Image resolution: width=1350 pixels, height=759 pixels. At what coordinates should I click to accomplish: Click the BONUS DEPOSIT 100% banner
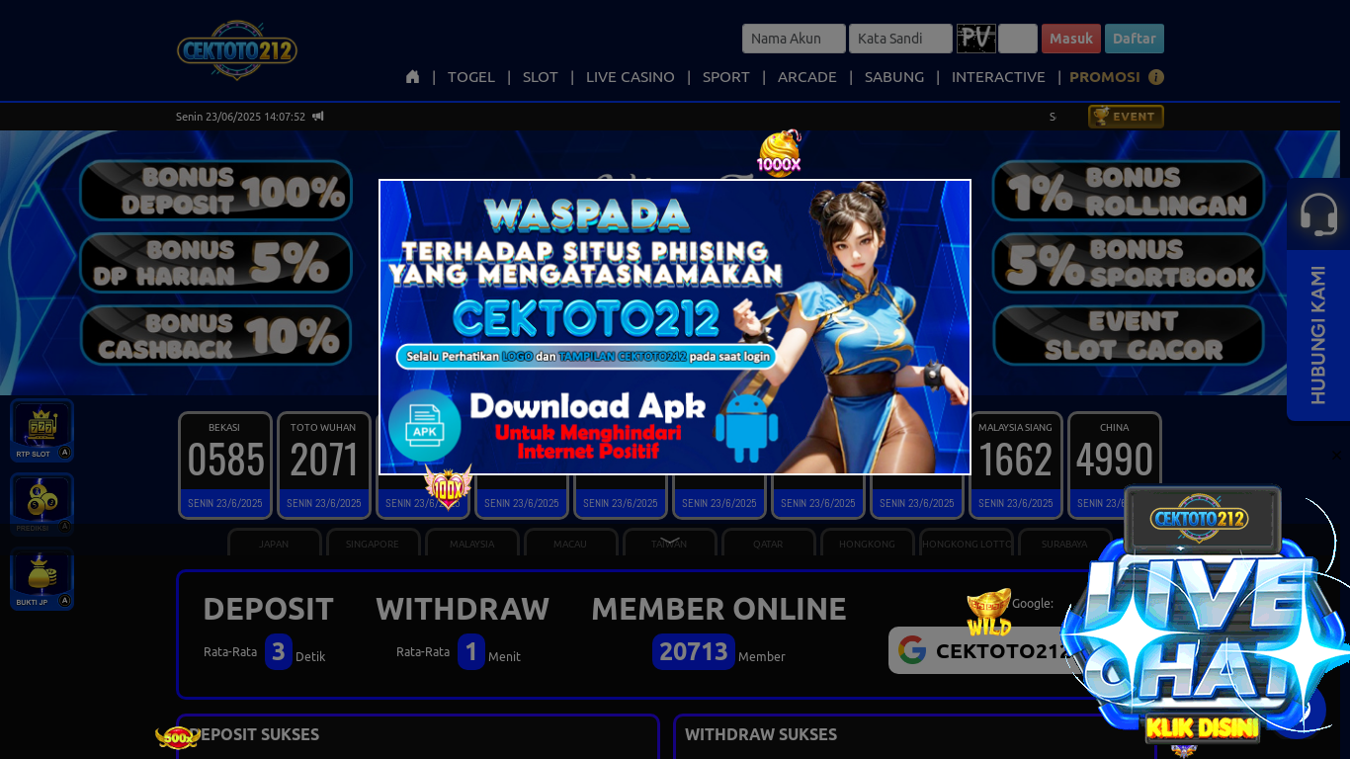click(215, 190)
